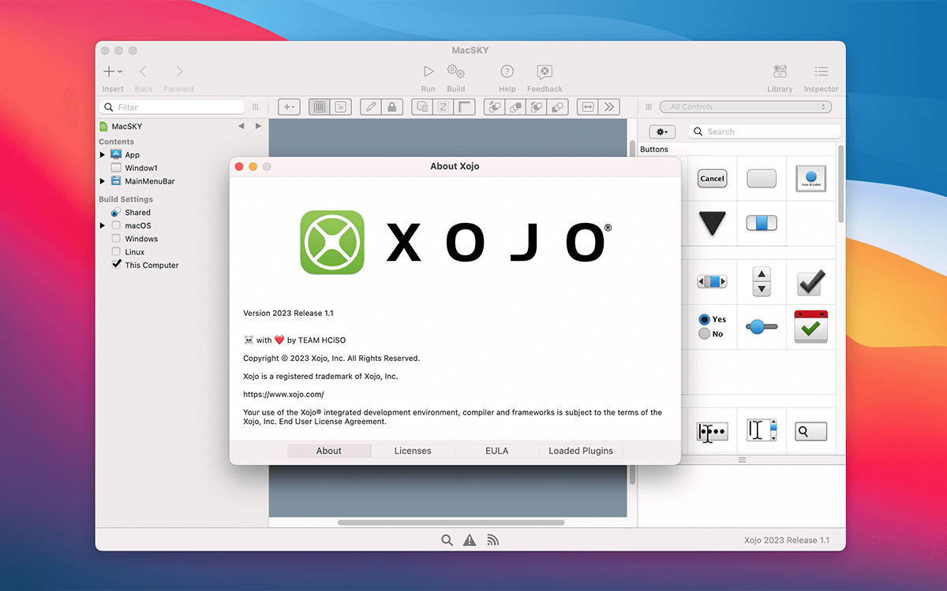This screenshot has width=947, height=591.
Task: Show the Inspector panel
Action: click(x=821, y=72)
